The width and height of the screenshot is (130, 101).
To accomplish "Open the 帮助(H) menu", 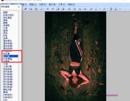I will point(71,4).
